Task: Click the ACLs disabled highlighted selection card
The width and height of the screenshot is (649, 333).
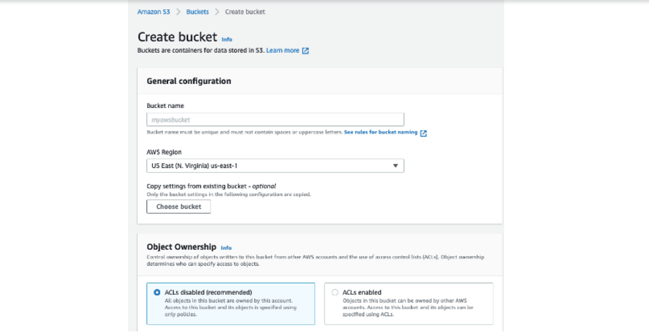Action: pyautogui.click(x=231, y=303)
